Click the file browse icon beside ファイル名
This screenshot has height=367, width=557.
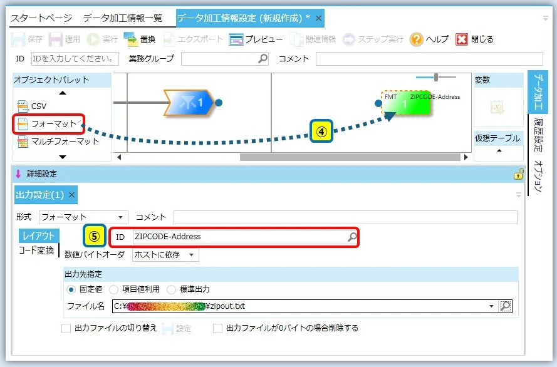[x=506, y=306]
